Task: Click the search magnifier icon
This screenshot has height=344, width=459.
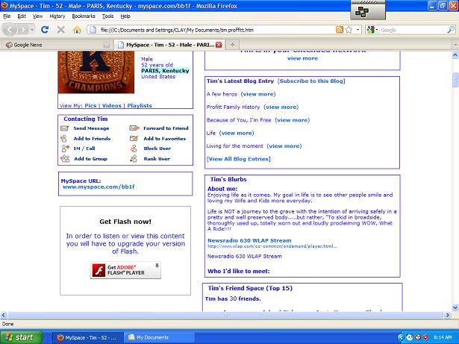Action: (451, 30)
